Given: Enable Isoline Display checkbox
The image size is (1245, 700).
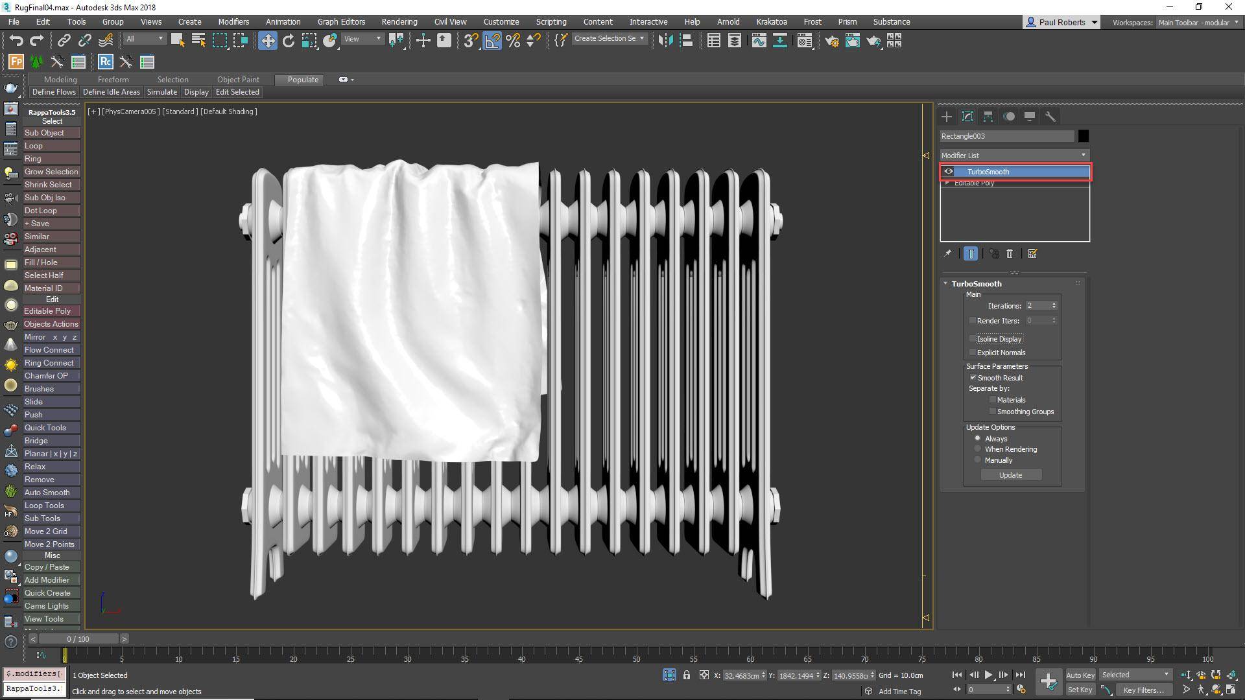Looking at the screenshot, I should 973,339.
